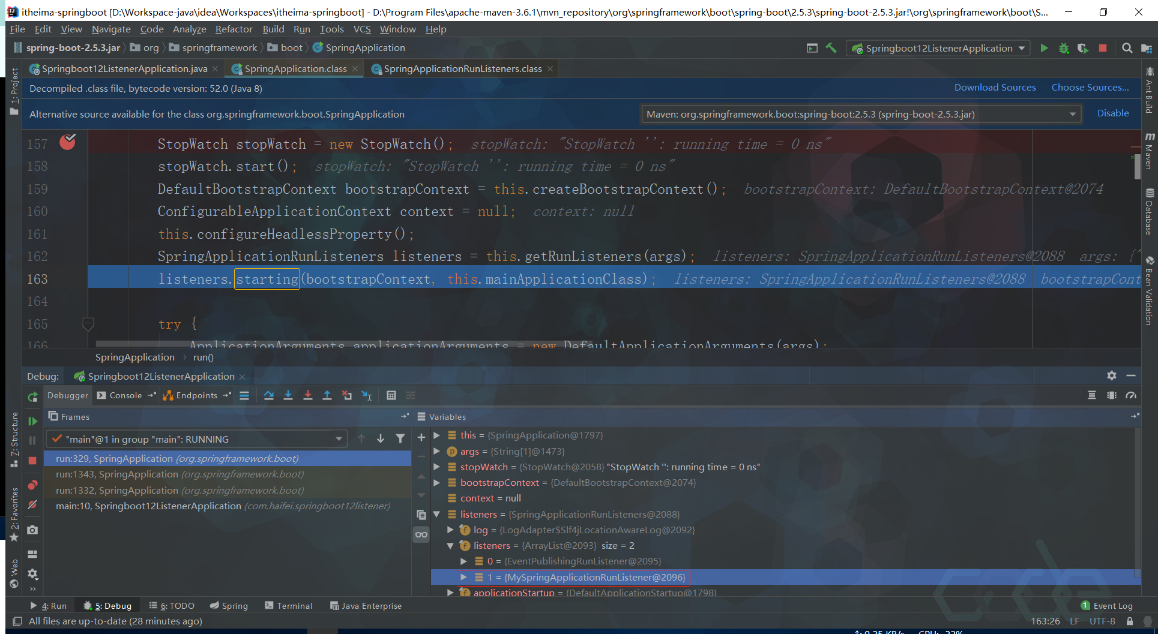Open the Database side tool window

tap(1149, 211)
